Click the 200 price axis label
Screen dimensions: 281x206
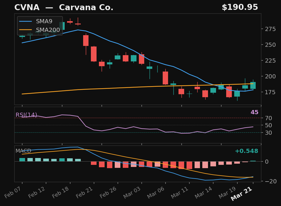pyautogui.click(x=271, y=76)
